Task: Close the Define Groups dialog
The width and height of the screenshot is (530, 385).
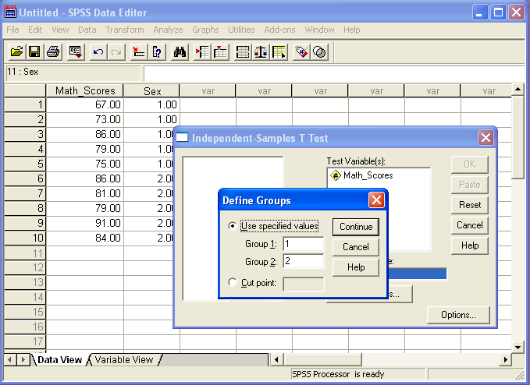Action: (376, 200)
